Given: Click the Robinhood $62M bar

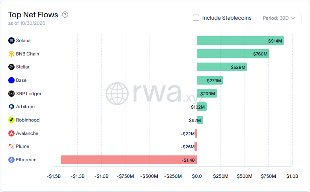Looking at the screenshot, I should tap(200, 120).
